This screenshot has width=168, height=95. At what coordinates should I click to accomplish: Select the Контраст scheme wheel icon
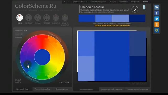coord(29,18)
